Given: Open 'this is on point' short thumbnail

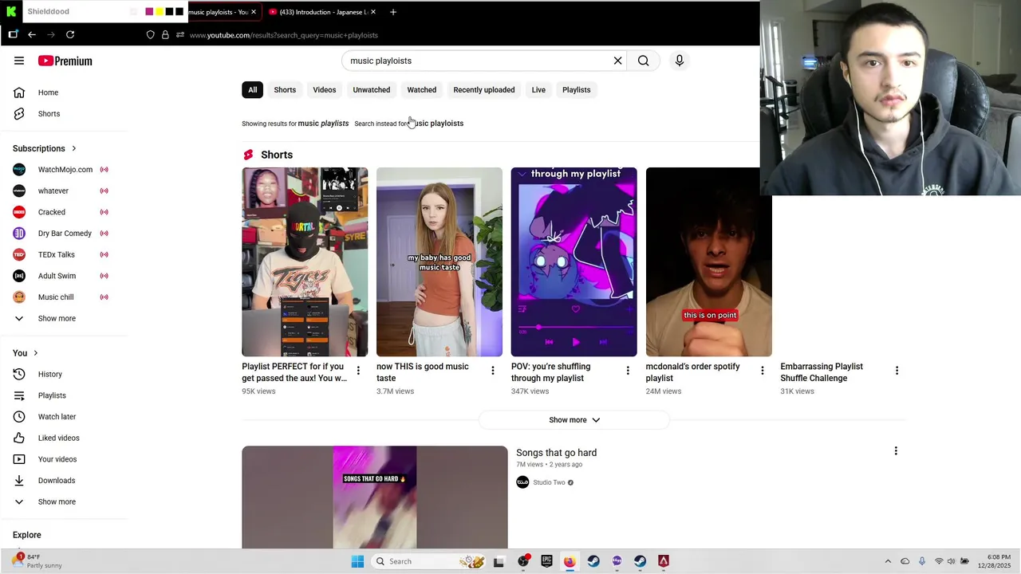Looking at the screenshot, I should pos(708,261).
